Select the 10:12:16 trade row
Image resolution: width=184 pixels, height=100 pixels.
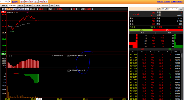click(x=155, y=94)
